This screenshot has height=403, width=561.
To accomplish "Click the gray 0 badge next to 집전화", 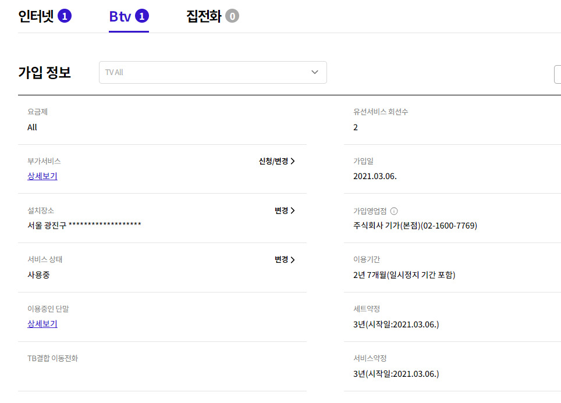I will tap(232, 16).
